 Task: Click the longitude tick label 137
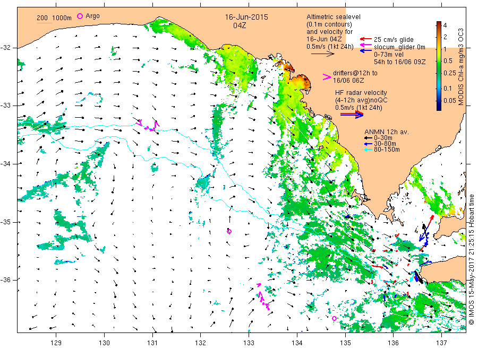coord(441,343)
